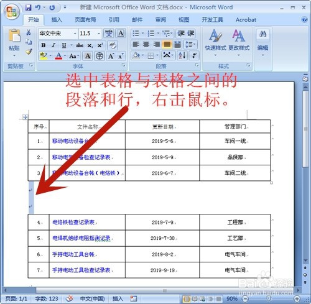This screenshot has height=304, width=311.
Task: Open the Acrobat tab
Action: pyautogui.click(x=246, y=20)
